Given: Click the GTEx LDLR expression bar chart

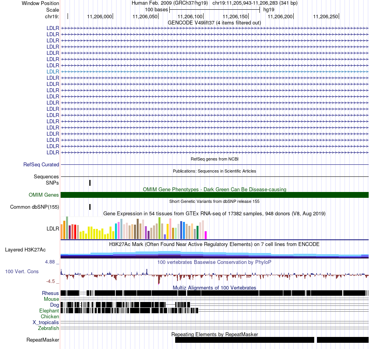Looking at the screenshot, I should point(134,228).
